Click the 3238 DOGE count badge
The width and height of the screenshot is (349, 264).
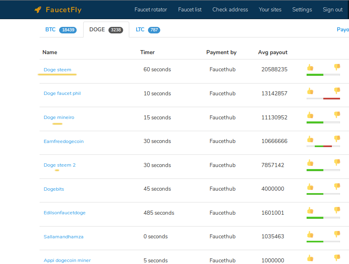coord(116,30)
